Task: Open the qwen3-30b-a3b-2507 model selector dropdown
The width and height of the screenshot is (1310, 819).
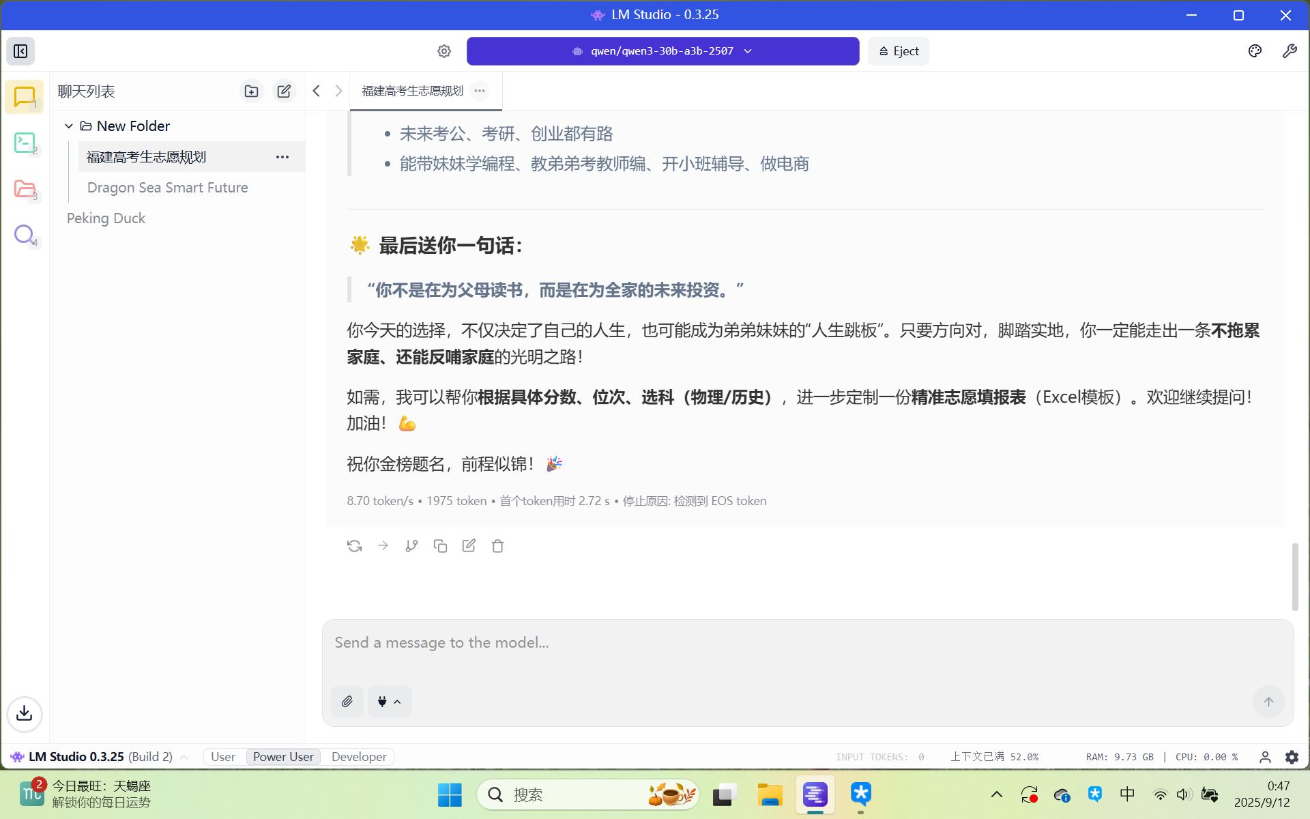Action: pos(663,51)
